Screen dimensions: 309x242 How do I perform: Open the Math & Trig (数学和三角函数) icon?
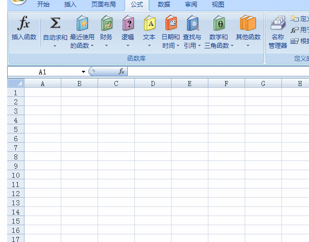(x=219, y=23)
